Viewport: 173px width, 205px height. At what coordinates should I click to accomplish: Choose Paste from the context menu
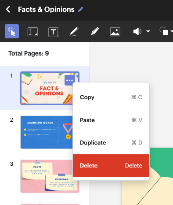[x=111, y=120]
